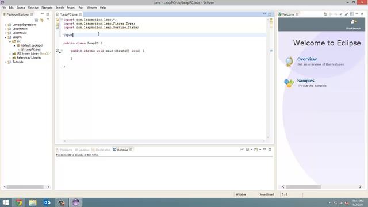This screenshot has height=207, width=368.
Task: Open Package Explorer view menu arrow
Action: pos(48,20)
